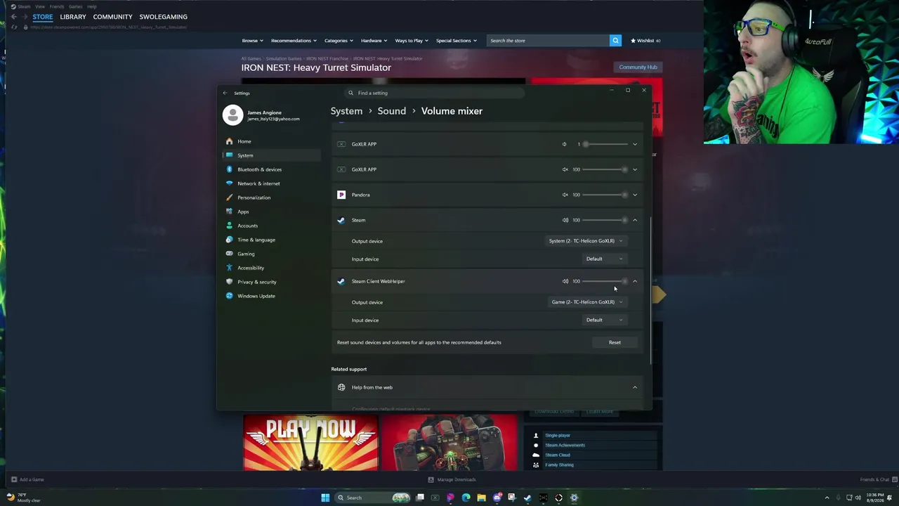The image size is (899, 506).
Task: Adjust the Steam volume slider
Action: [x=605, y=220]
